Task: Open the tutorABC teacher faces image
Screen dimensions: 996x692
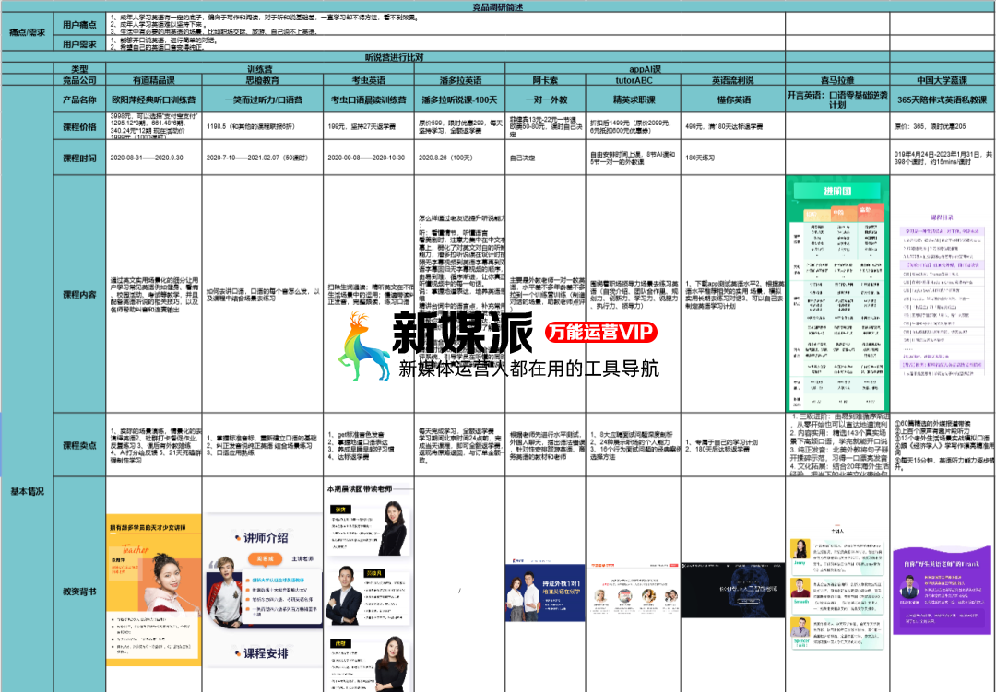Action: (x=633, y=591)
